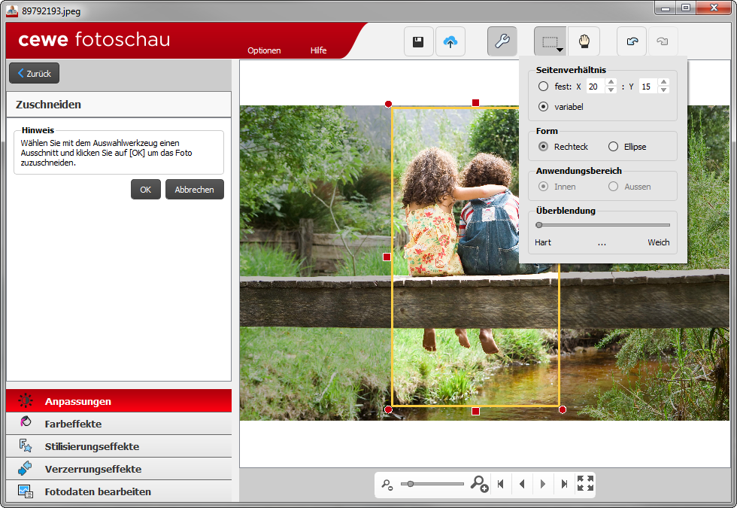Click the Abbrechen button

pos(194,190)
